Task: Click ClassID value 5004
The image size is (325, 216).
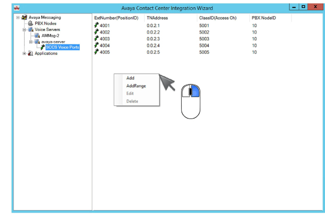Action: 204,45
